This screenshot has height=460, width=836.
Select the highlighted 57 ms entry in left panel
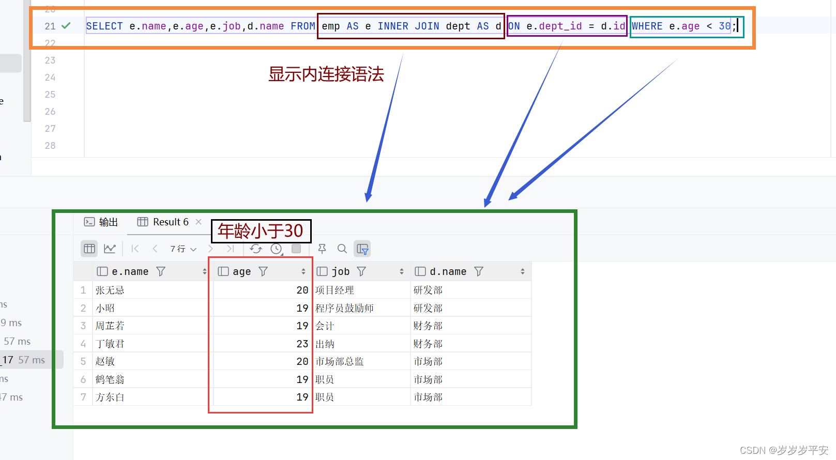(31, 360)
